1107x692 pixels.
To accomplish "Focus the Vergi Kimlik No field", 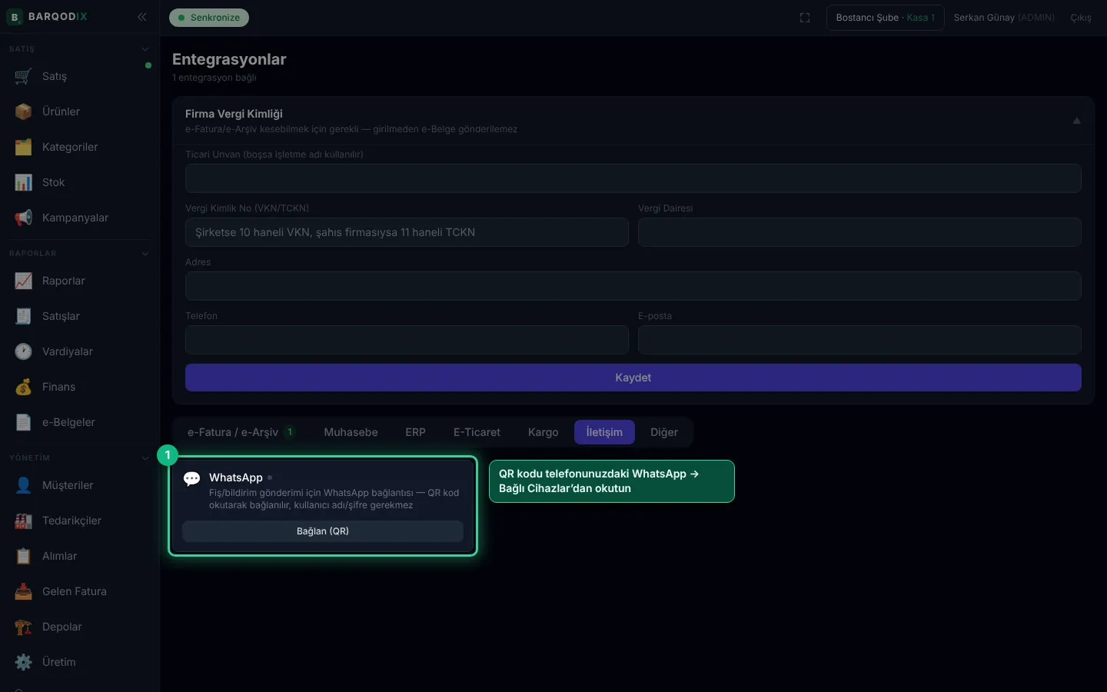I will click(x=407, y=232).
